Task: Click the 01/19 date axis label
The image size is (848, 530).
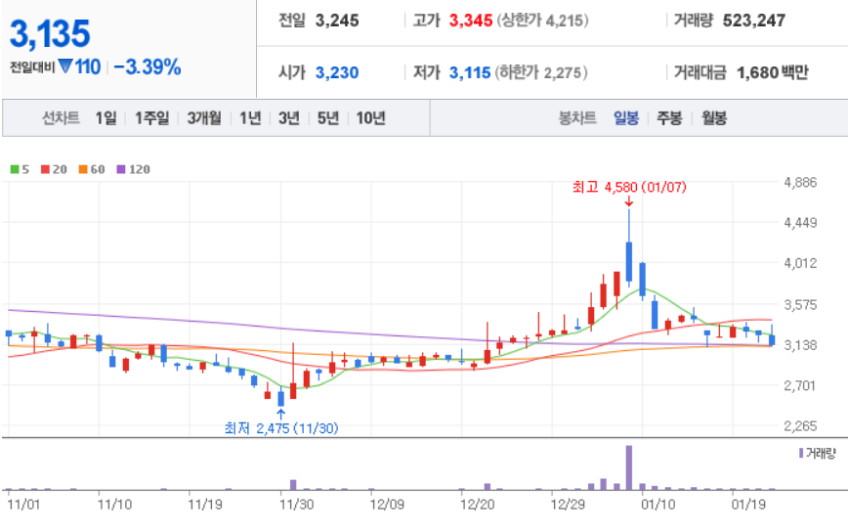Action: point(748,505)
